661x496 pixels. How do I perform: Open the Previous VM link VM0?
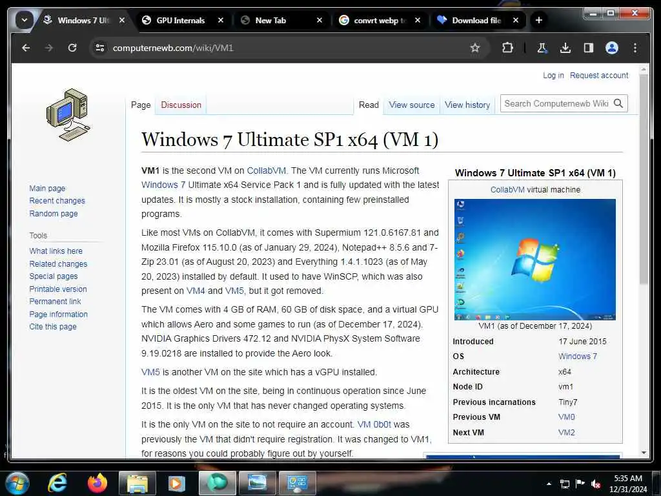(x=566, y=417)
